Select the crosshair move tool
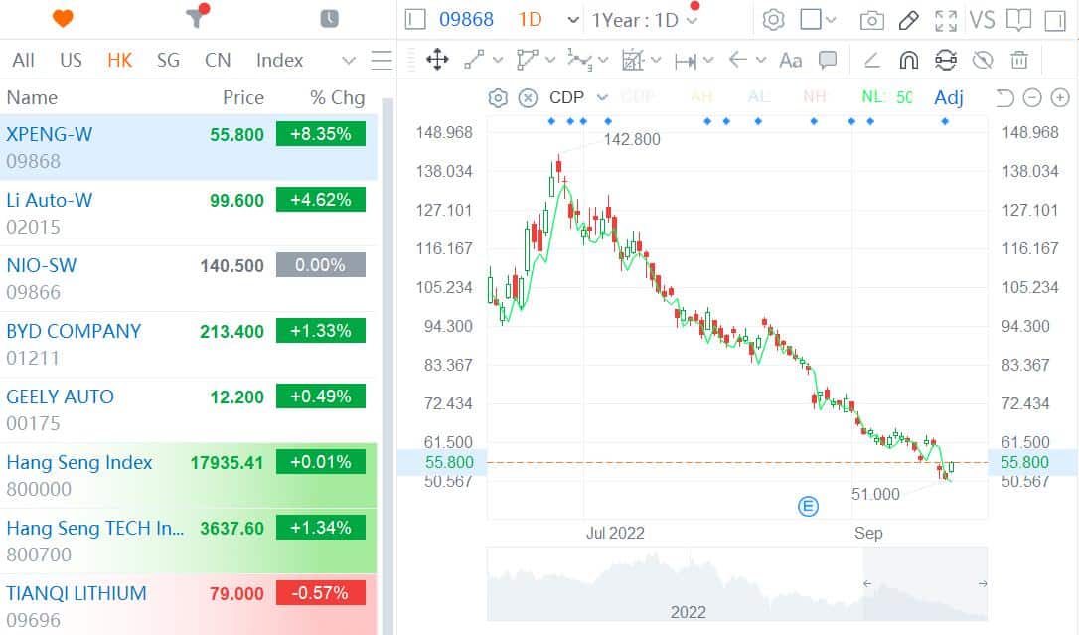The width and height of the screenshot is (1079, 635). [435, 60]
